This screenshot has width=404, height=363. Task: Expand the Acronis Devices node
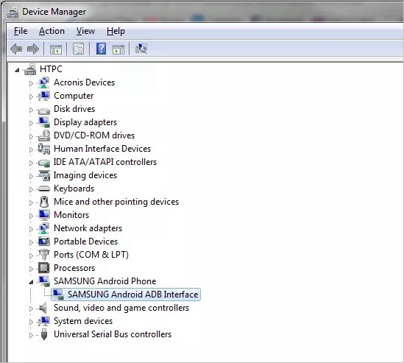[31, 83]
